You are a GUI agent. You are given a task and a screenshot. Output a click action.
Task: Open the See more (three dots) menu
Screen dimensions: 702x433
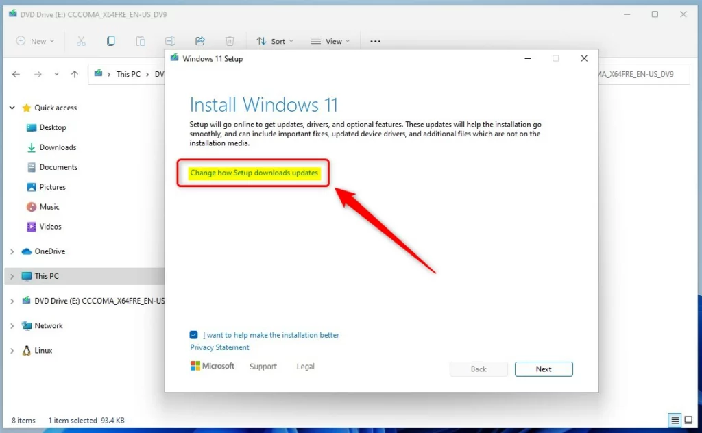point(375,41)
